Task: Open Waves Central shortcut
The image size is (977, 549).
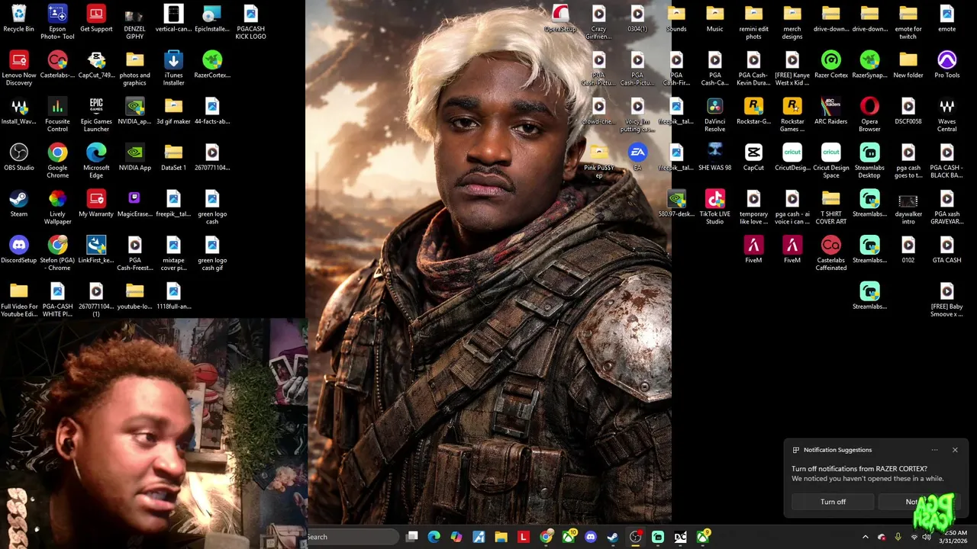Action: (x=946, y=115)
